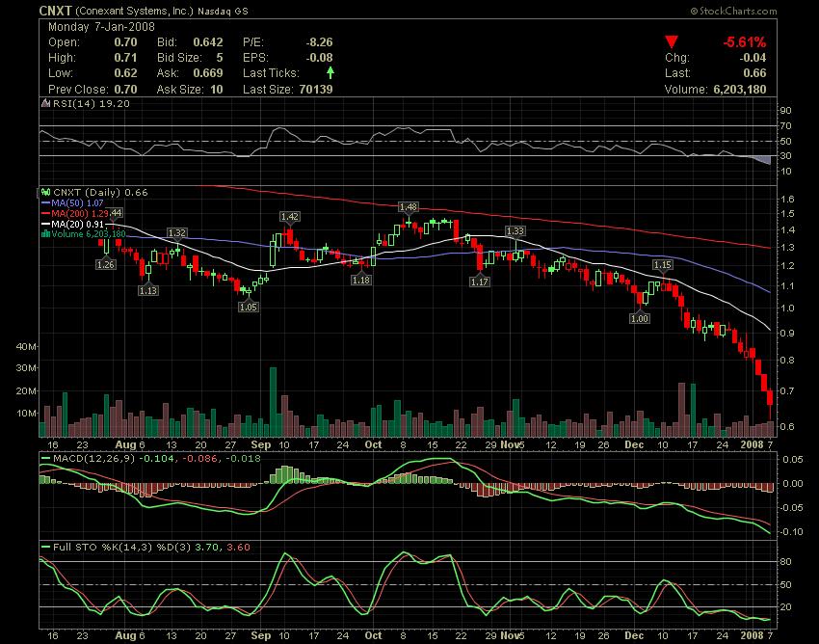Click the Nasdaq GS exchange label
The height and width of the screenshot is (644, 819).
223,11
